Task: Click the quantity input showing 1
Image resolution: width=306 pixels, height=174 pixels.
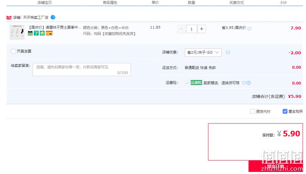Action: pyautogui.click(x=191, y=29)
